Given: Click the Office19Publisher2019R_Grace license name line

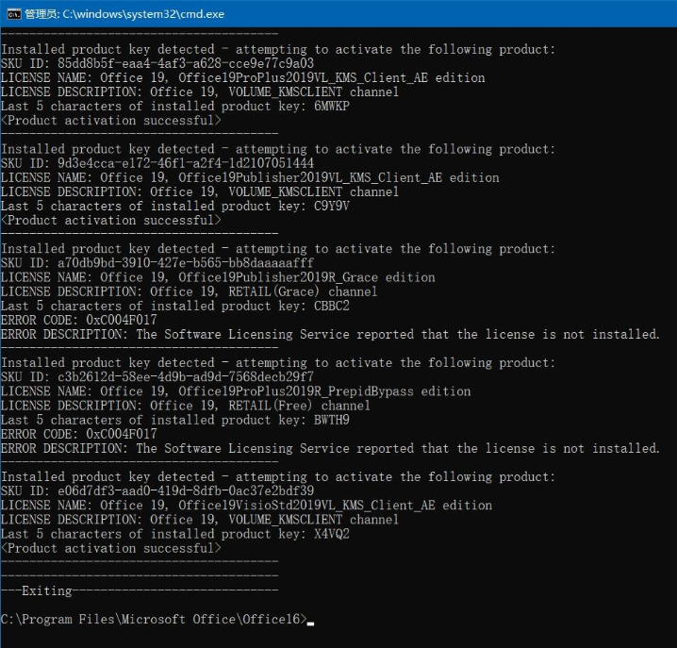Looking at the screenshot, I should [x=218, y=277].
